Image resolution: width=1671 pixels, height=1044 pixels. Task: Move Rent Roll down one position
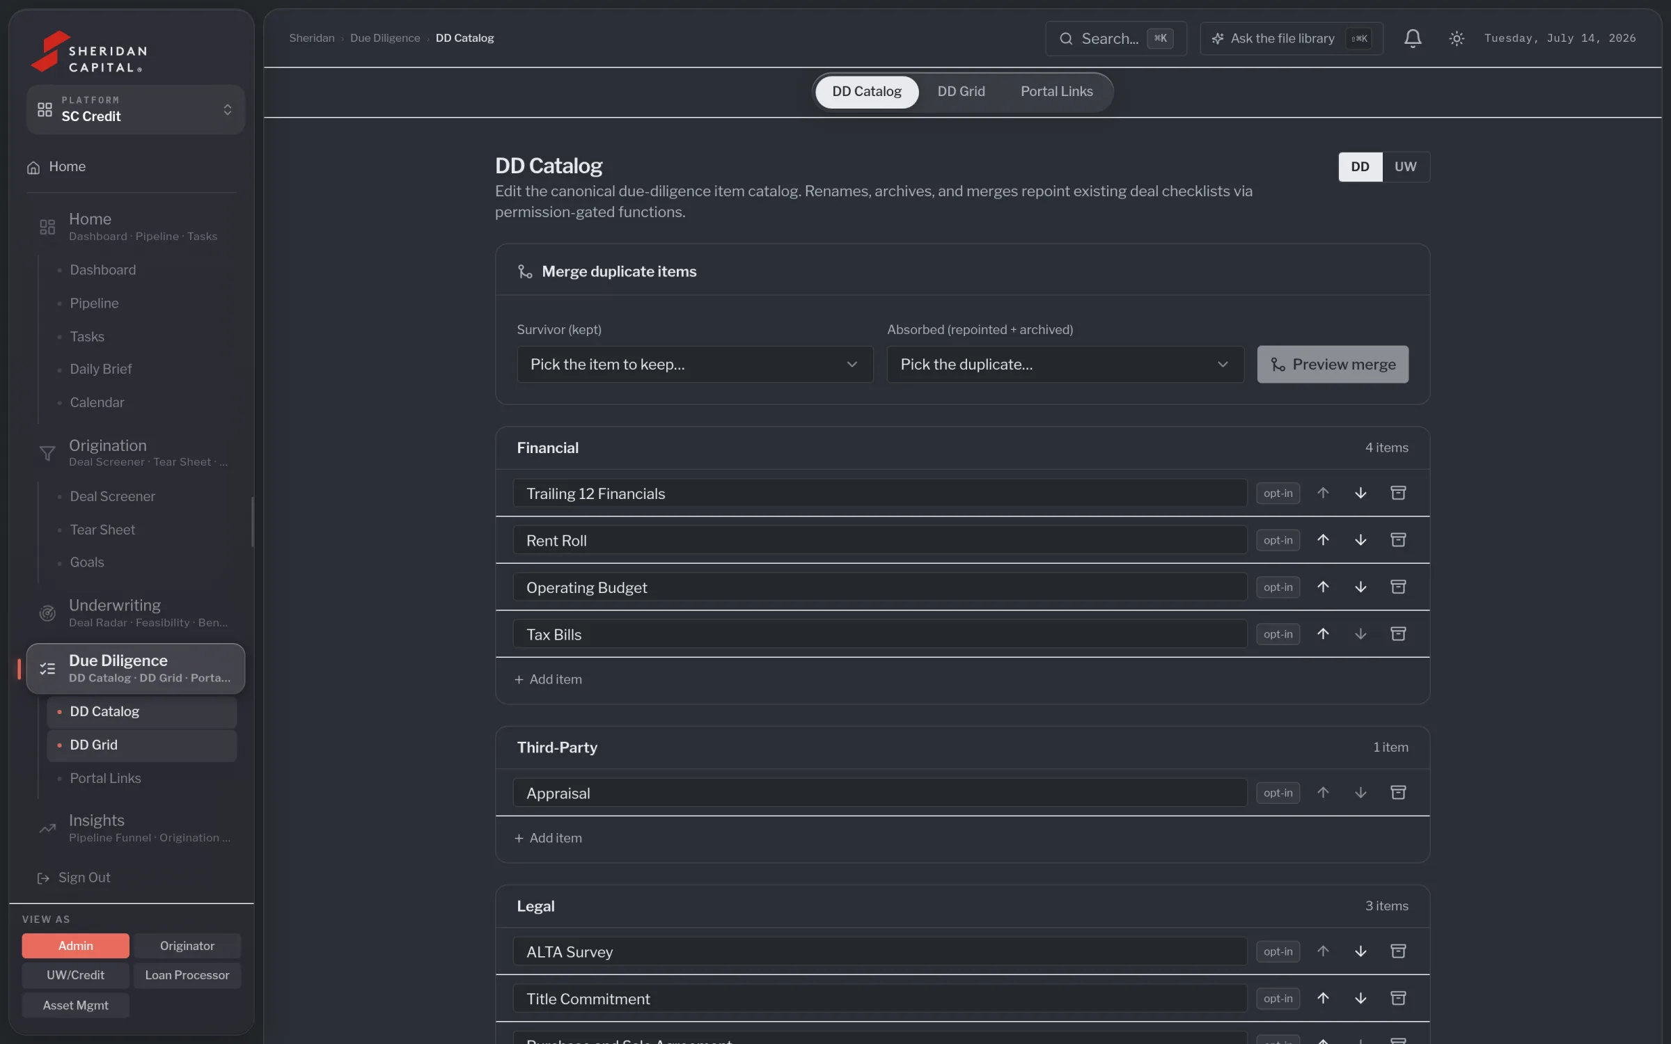click(x=1360, y=540)
